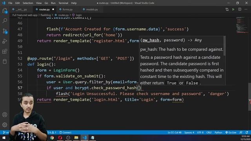Switch to the models.py tab
Viewport: 251px width, 141px height.
click(x=92, y=9)
